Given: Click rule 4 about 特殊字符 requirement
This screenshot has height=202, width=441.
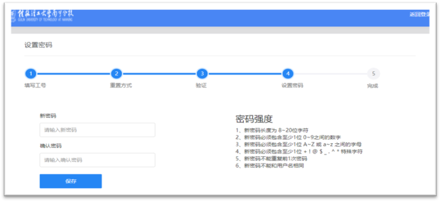Looking at the screenshot, I should [299, 152].
